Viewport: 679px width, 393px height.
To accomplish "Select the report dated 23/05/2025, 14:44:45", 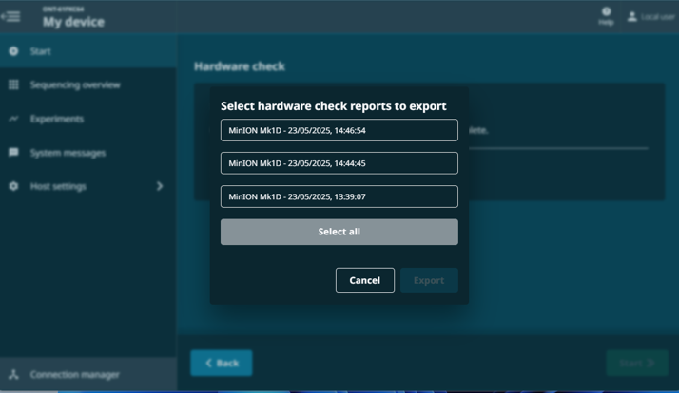I will click(x=339, y=163).
